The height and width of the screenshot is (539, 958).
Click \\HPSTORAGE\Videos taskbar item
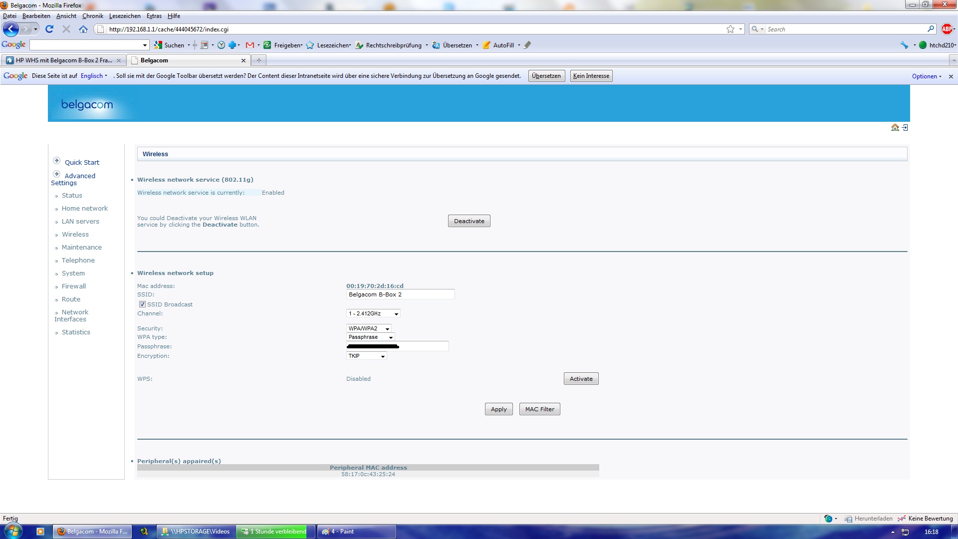[x=196, y=532]
